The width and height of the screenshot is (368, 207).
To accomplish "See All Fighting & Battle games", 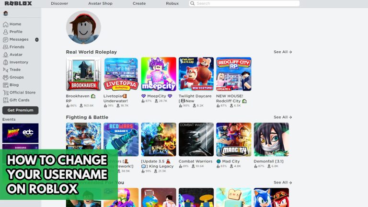I will 283,117.
